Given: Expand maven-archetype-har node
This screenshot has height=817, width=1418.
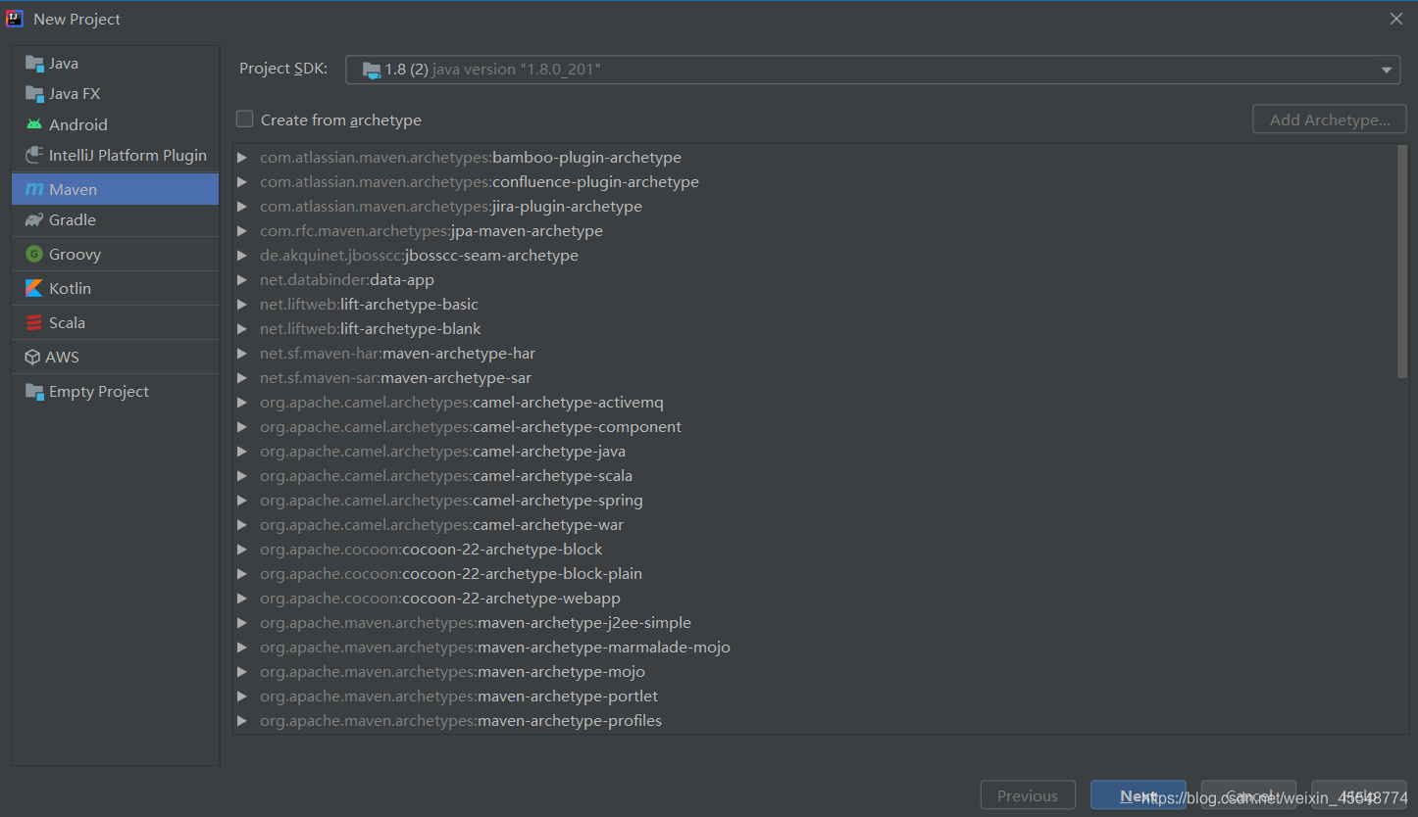Looking at the screenshot, I should pyautogui.click(x=242, y=354).
